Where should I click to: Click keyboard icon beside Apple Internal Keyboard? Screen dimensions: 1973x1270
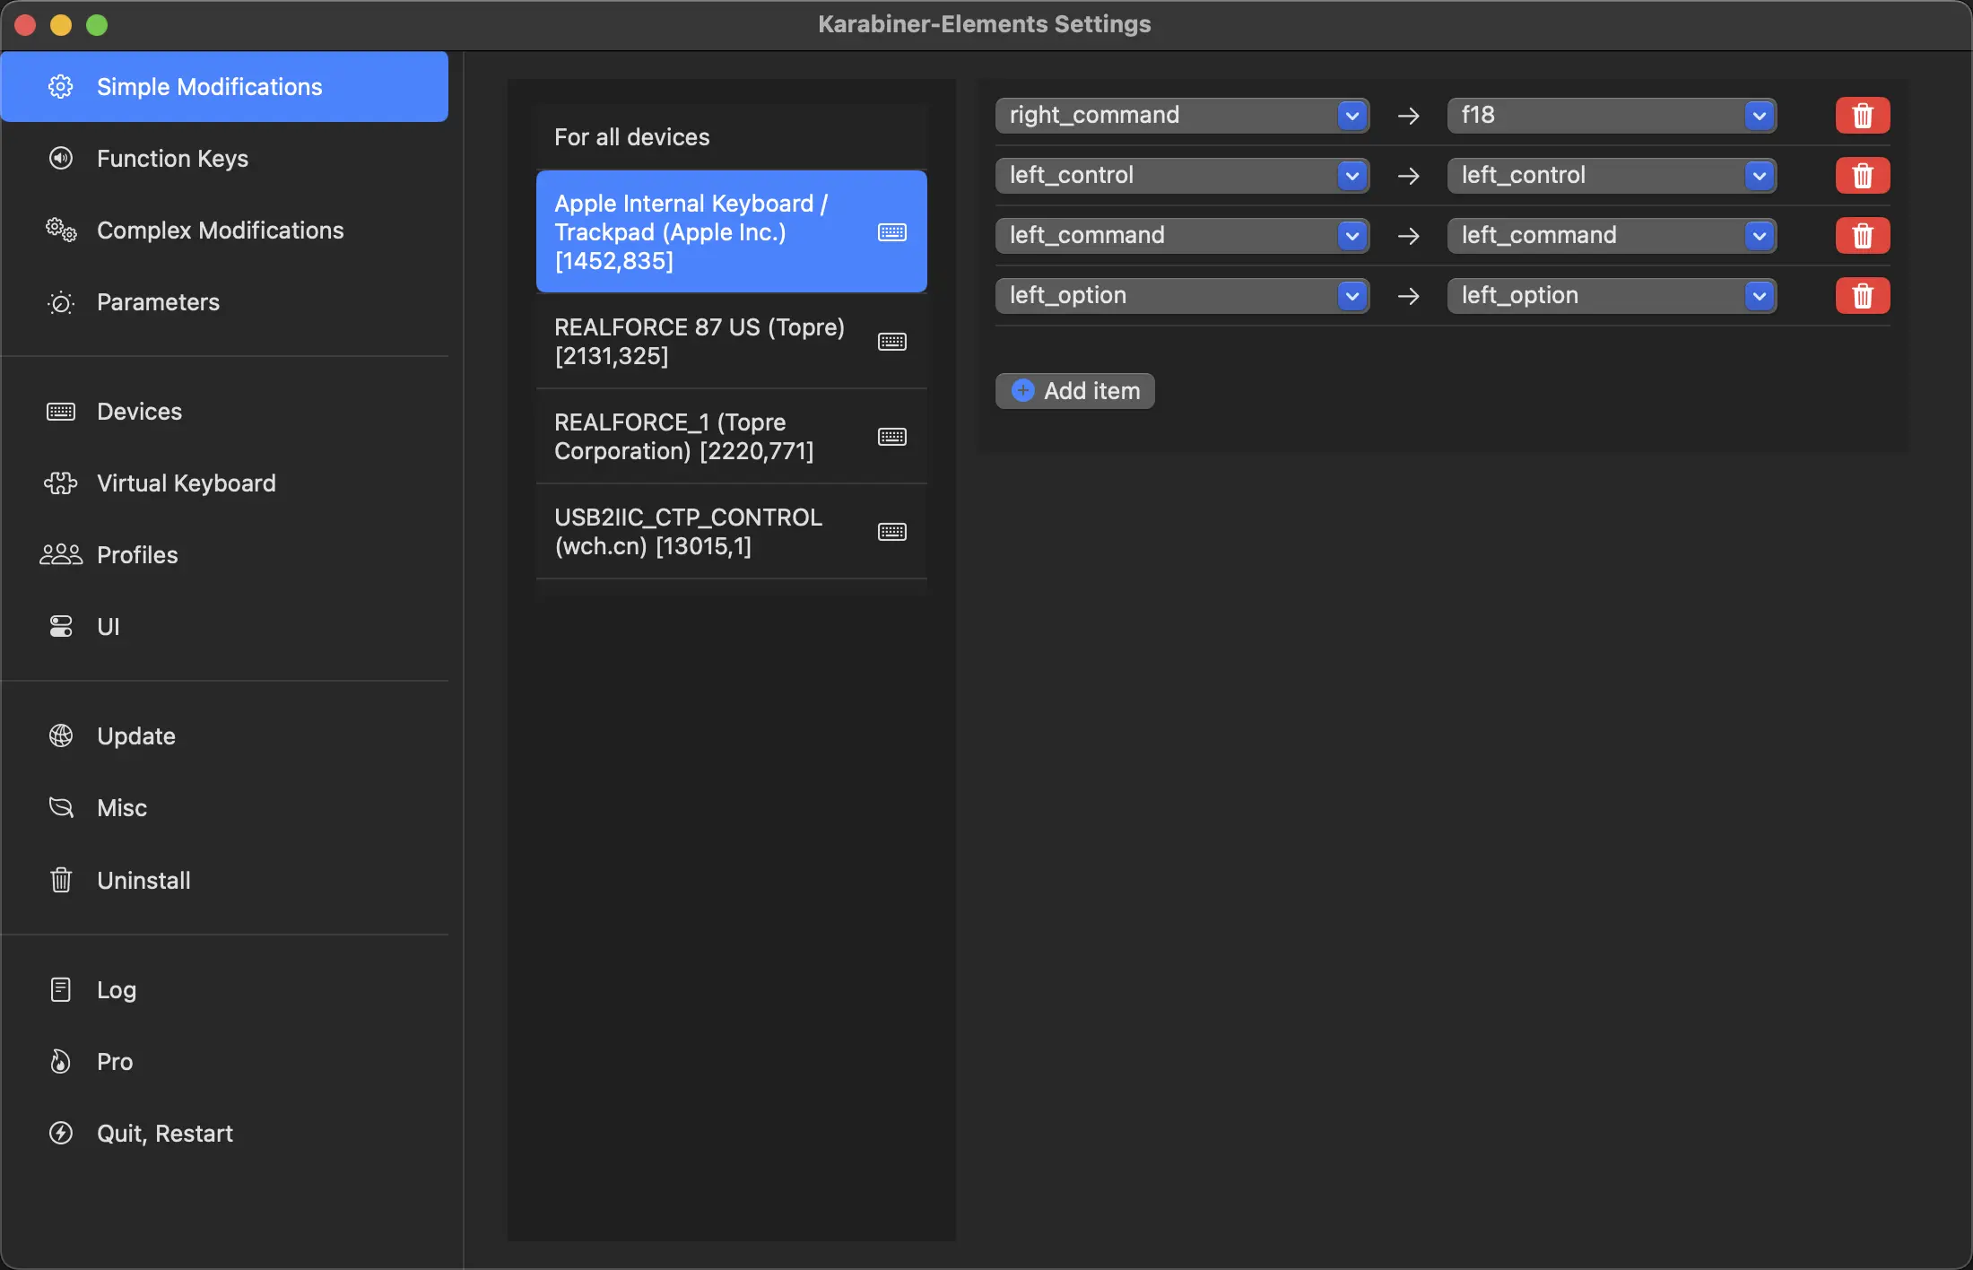click(892, 232)
